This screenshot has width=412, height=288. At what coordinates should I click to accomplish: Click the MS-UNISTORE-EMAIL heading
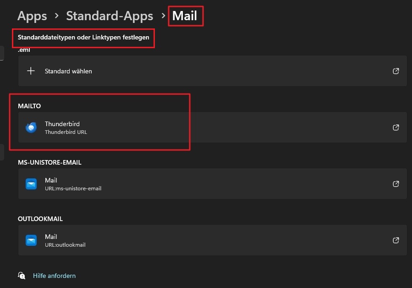(49, 162)
